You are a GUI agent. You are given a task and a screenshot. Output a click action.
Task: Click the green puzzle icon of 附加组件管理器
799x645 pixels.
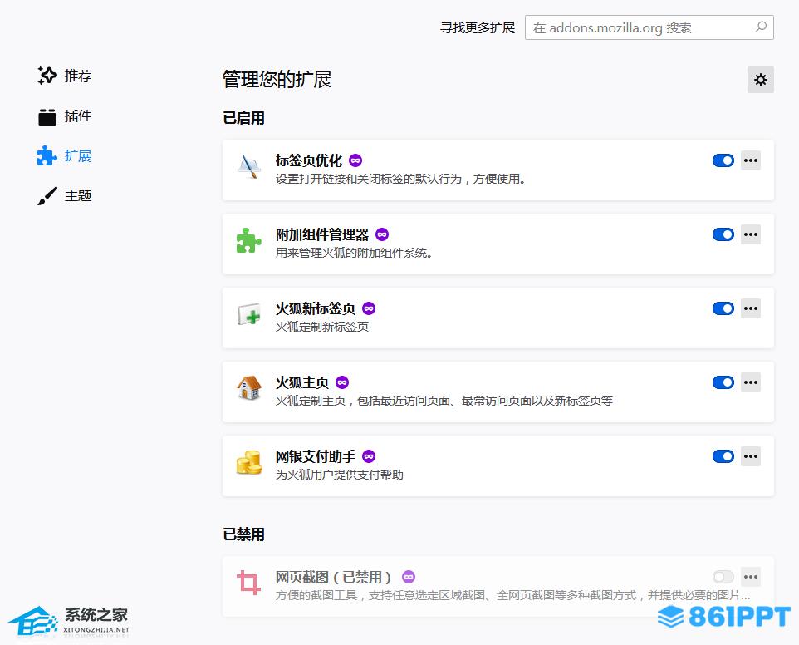(x=248, y=240)
